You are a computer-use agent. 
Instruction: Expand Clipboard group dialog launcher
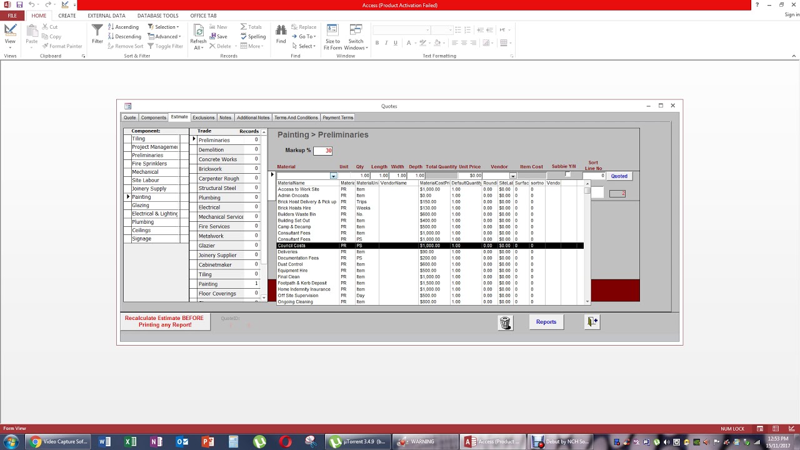coord(83,56)
